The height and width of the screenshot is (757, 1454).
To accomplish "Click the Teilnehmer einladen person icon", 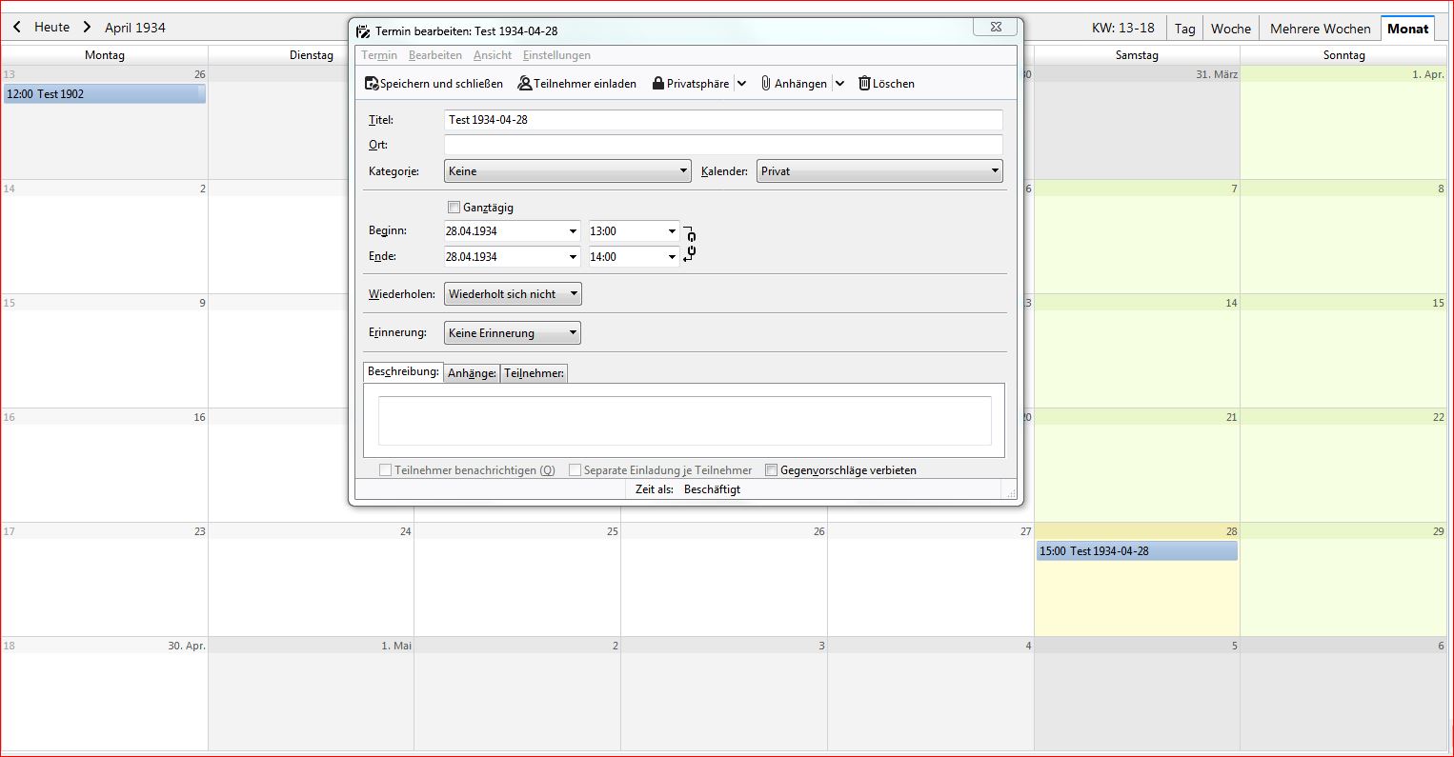I will [524, 84].
